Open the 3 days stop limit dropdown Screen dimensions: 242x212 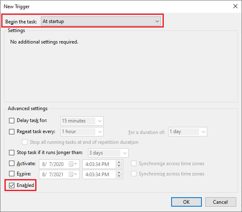tap(108, 153)
